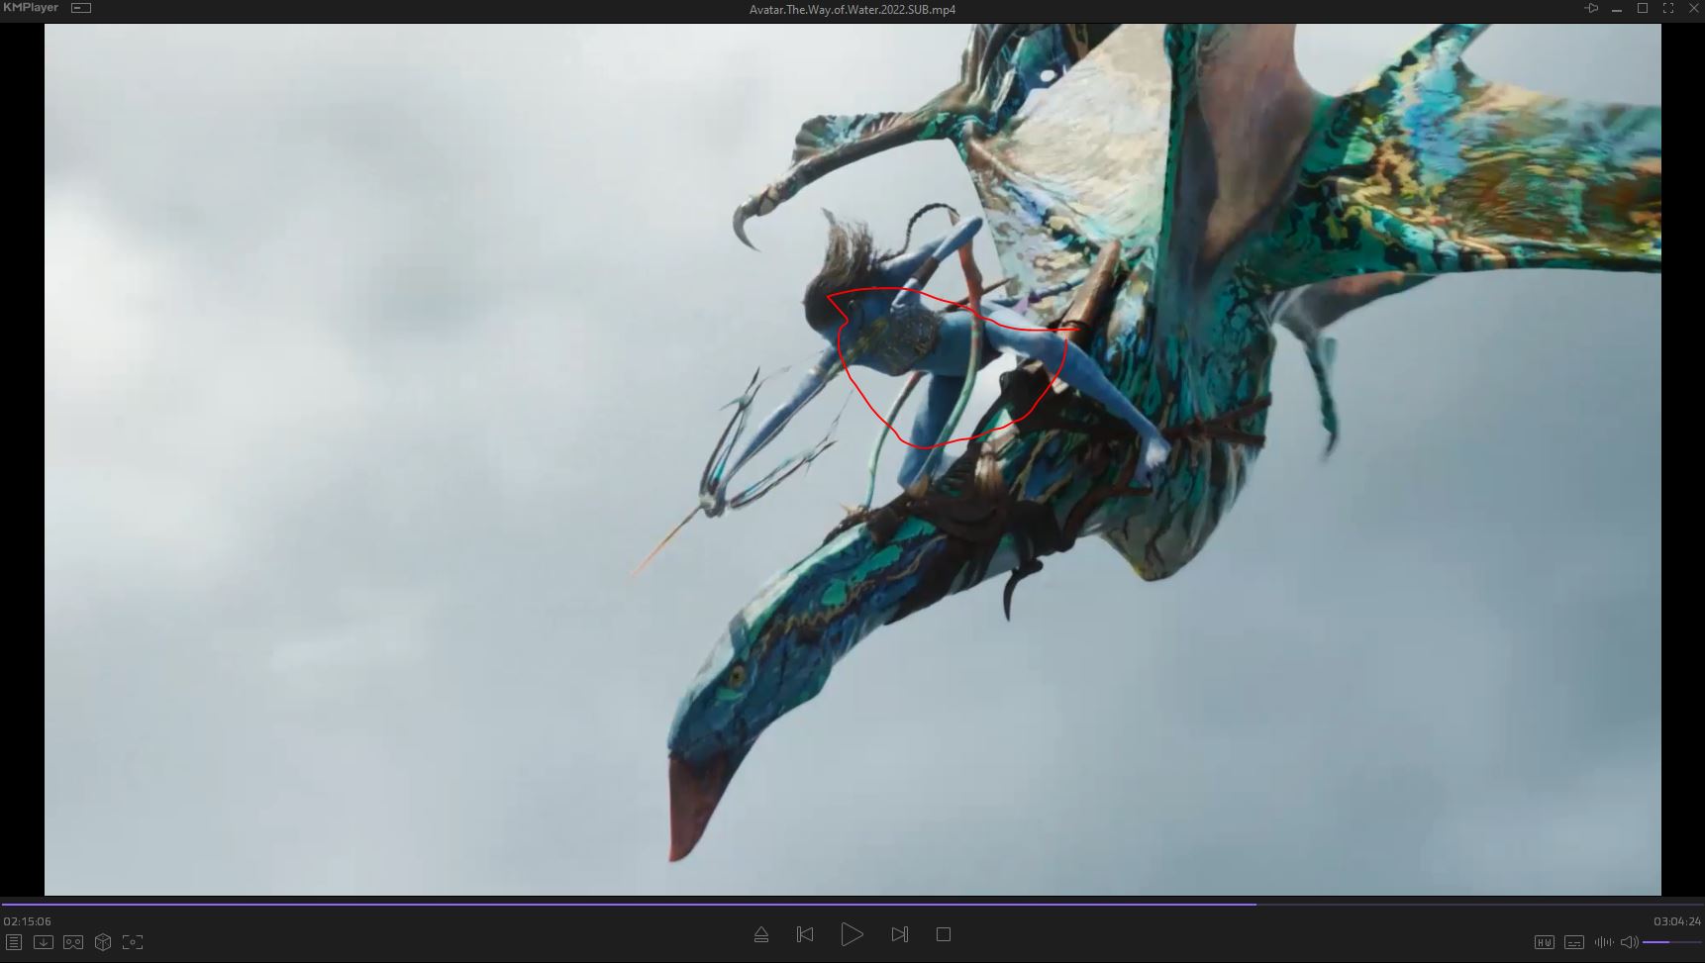Toggle subtitles display icon

point(1574,942)
